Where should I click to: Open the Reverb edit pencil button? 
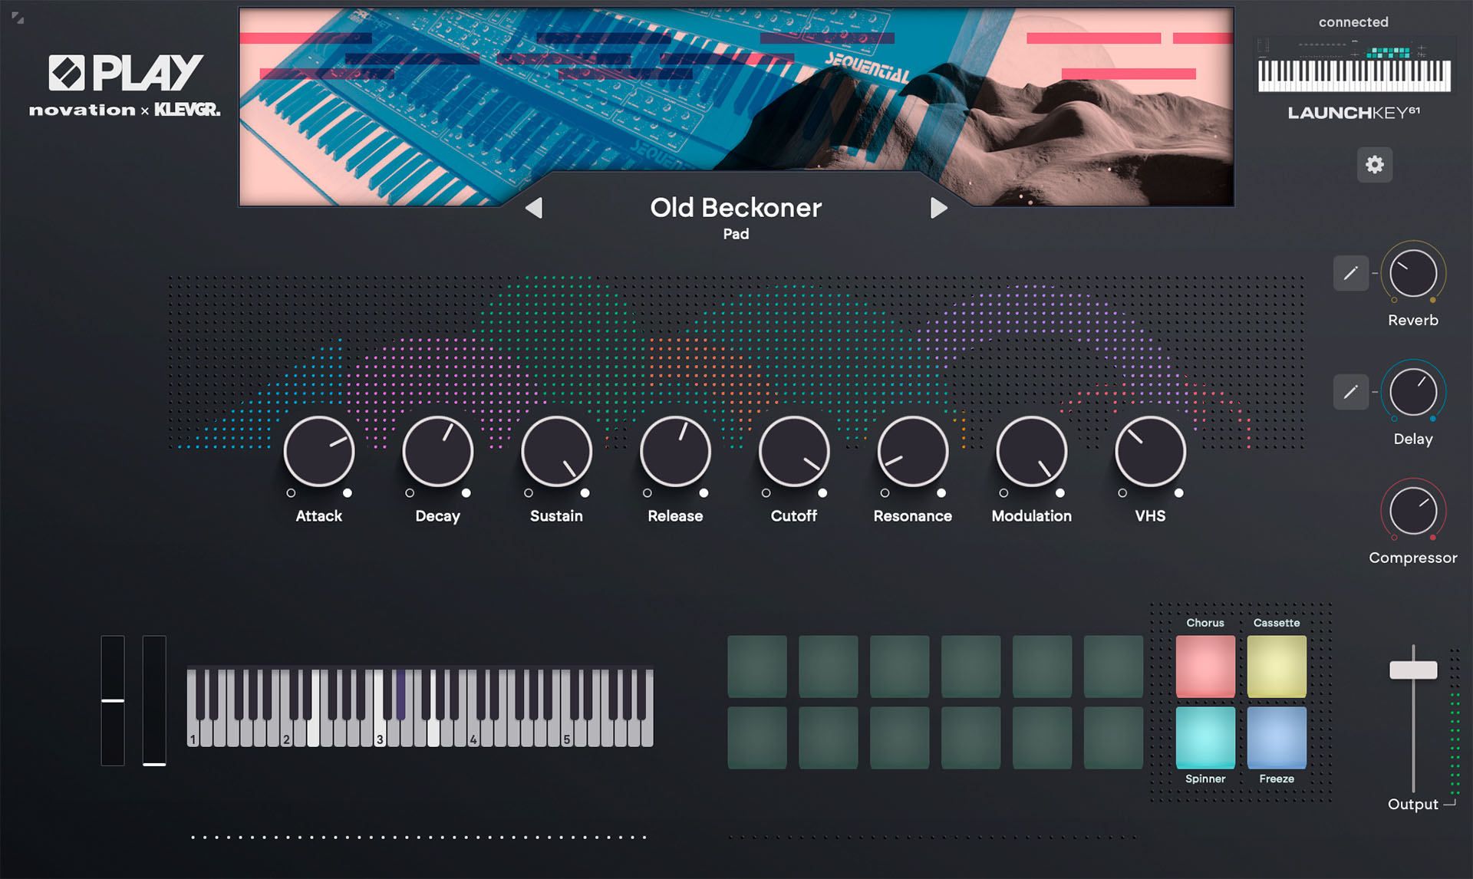pos(1351,273)
